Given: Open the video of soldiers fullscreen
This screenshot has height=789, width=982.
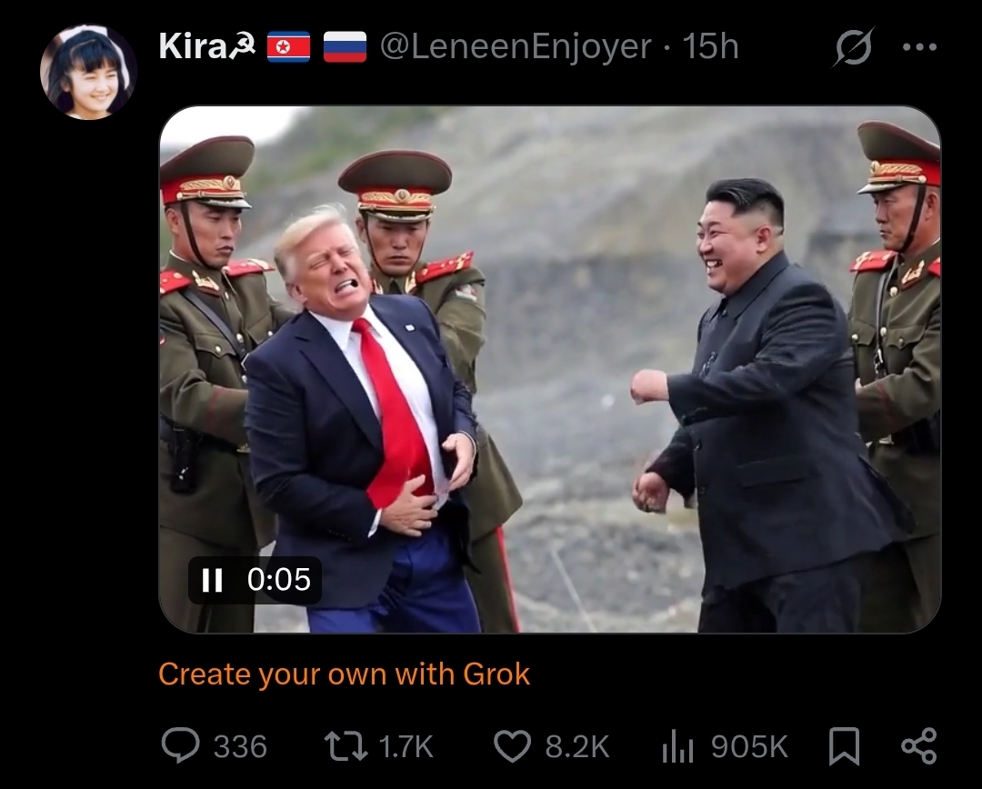Looking at the screenshot, I should tap(550, 369).
